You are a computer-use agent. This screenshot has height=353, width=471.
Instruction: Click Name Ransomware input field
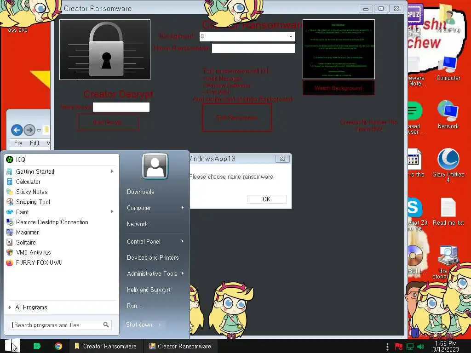pos(253,48)
